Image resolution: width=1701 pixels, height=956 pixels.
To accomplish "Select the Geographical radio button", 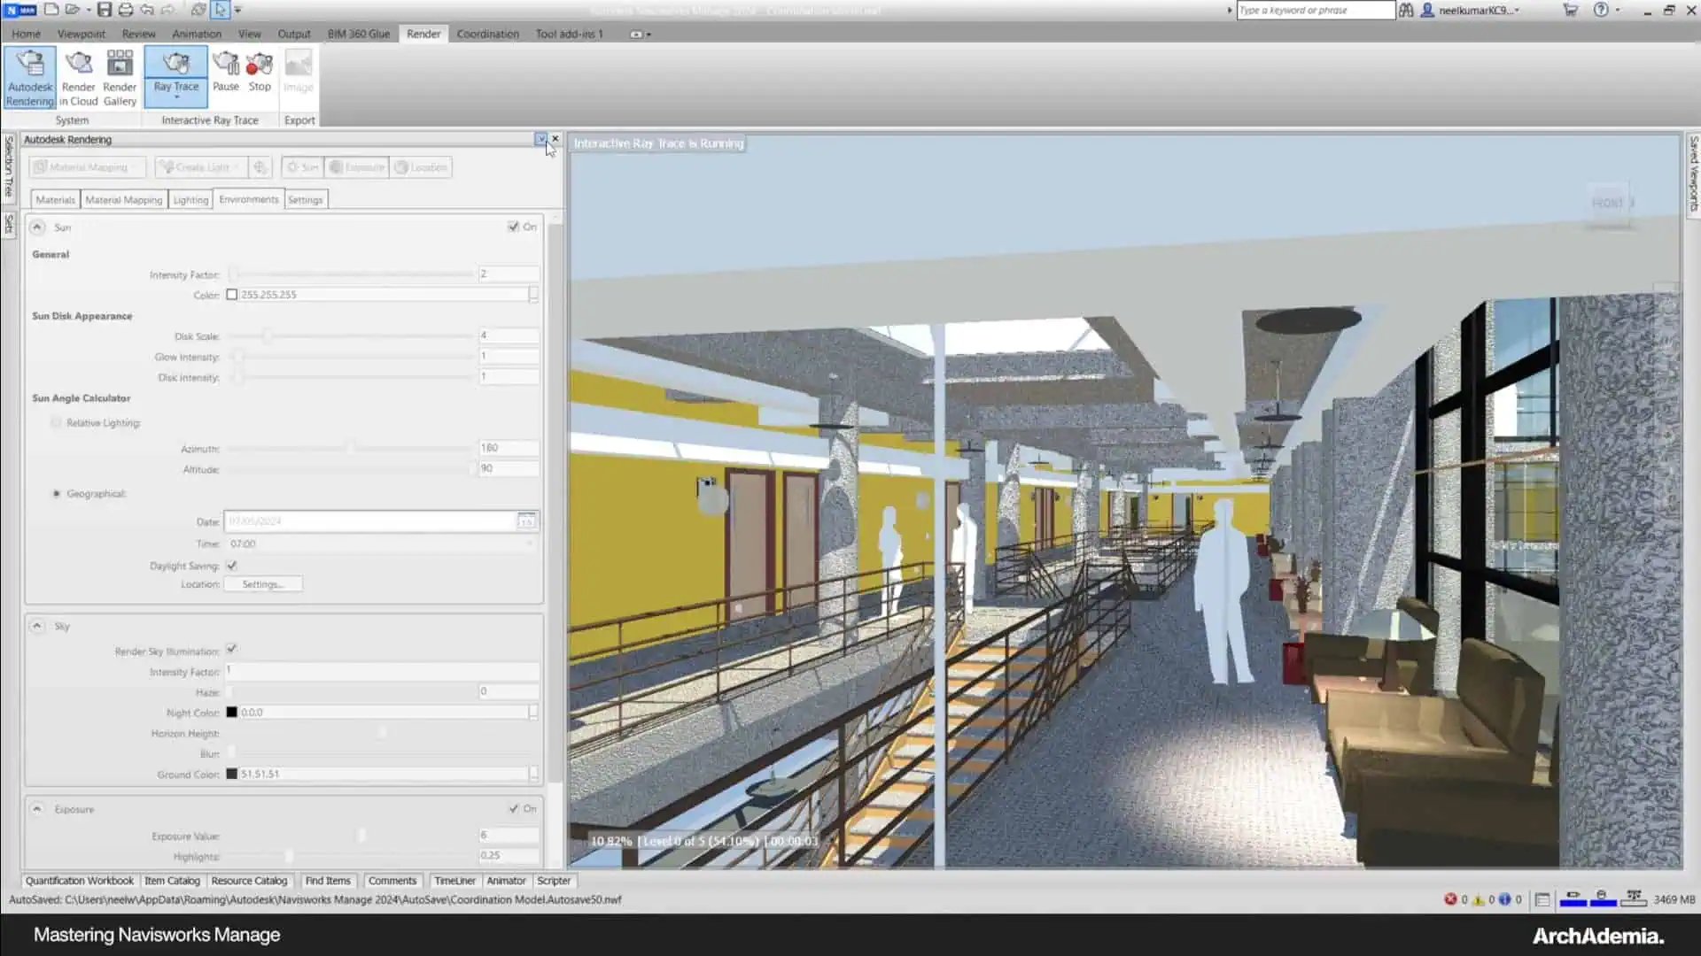I will (56, 493).
